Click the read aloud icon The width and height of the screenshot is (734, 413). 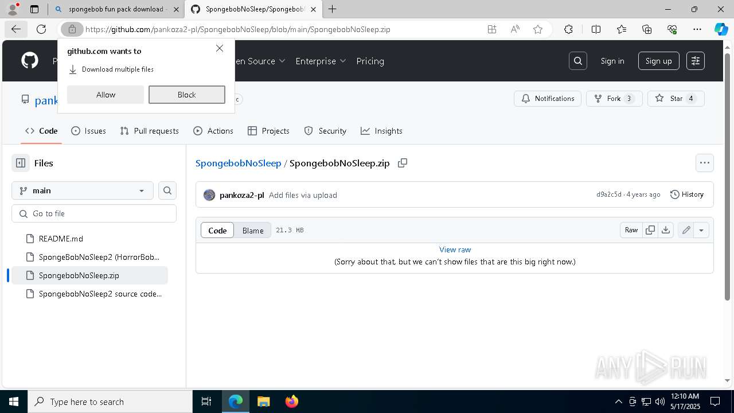515,29
